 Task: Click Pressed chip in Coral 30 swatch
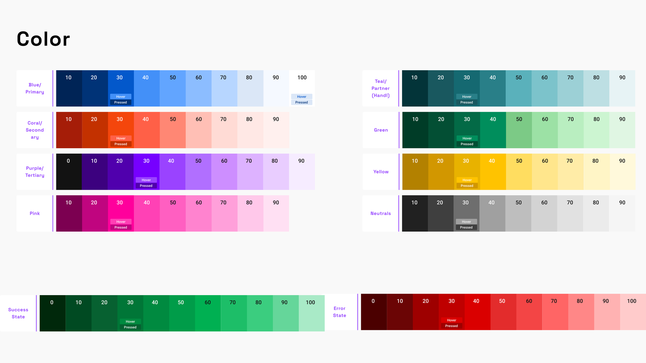pos(121,144)
